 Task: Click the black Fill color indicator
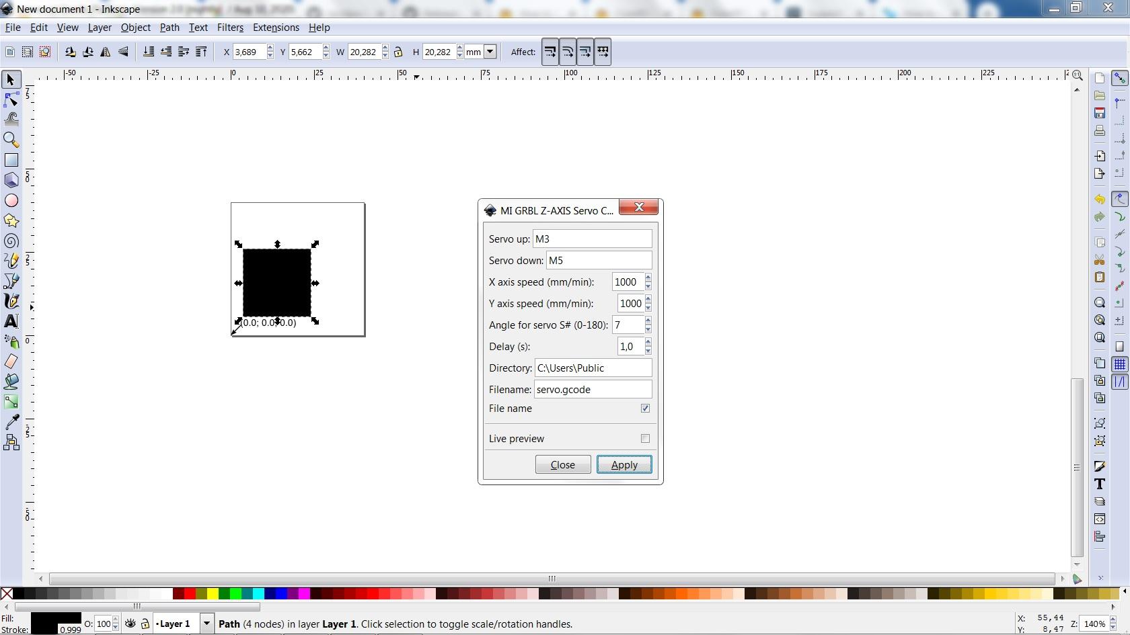(56, 619)
